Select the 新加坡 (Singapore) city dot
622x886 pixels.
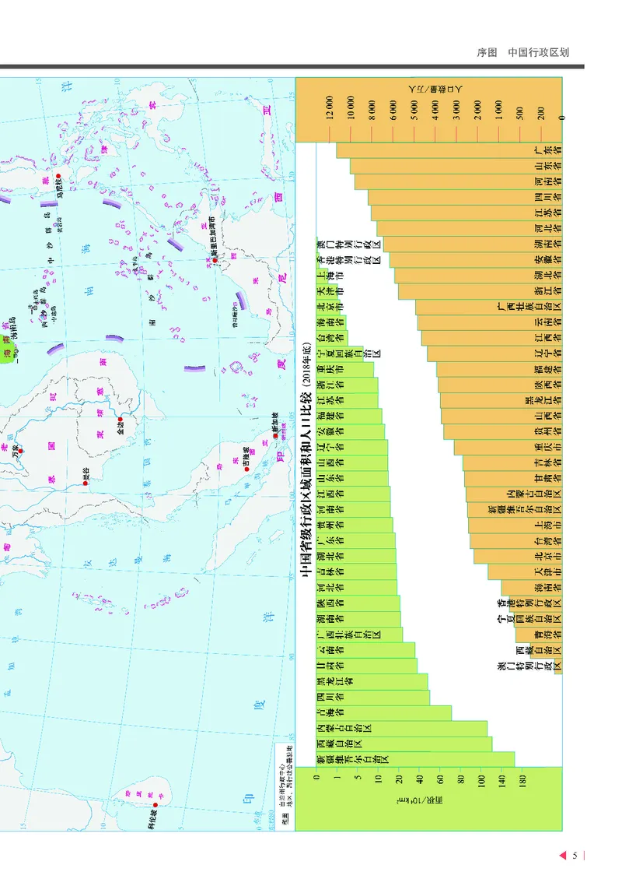pos(276,436)
